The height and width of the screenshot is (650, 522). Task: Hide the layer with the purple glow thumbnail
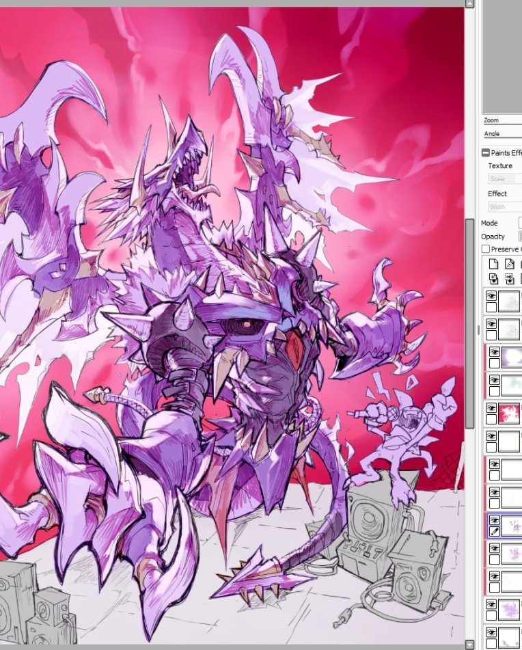pyautogui.click(x=495, y=352)
